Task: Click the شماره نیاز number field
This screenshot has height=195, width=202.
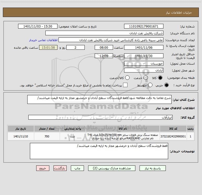Action: pos(143,26)
